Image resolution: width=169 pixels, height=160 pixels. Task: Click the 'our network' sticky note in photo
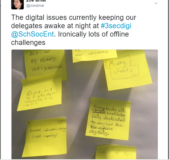[x=94, y=55]
